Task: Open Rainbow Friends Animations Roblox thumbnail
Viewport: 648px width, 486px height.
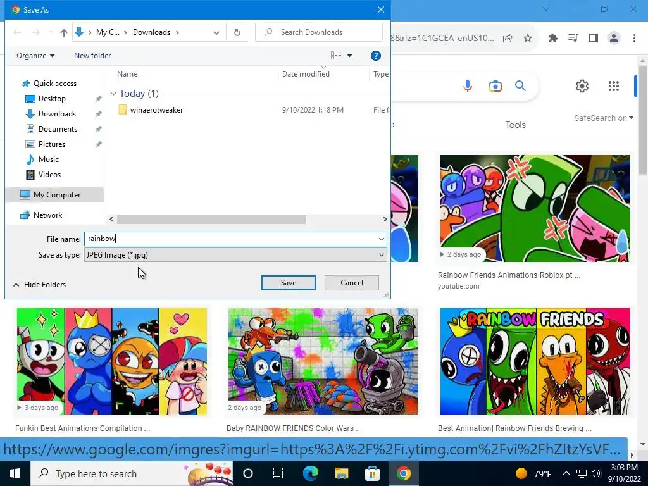Action: tap(535, 208)
